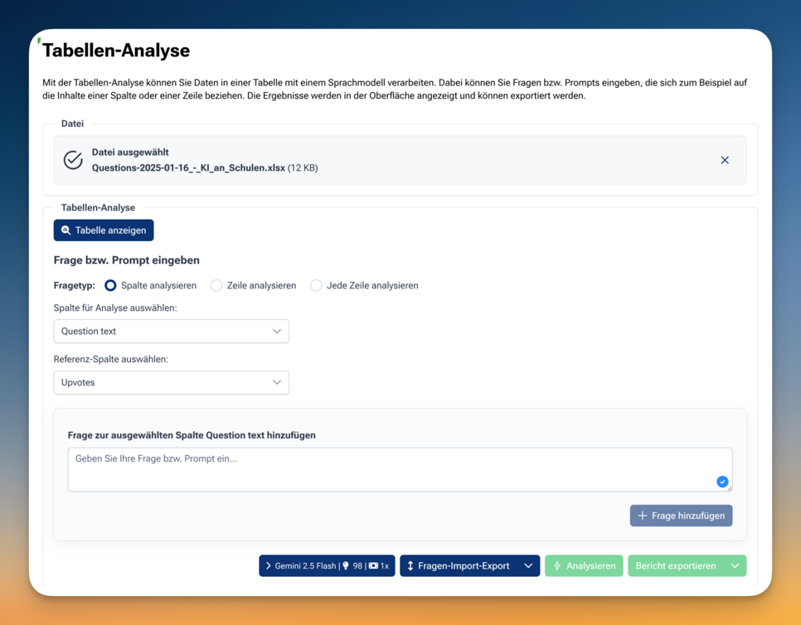801x625 pixels.
Task: Select the Jede Zeile analysieren radio option
Action: (316, 285)
